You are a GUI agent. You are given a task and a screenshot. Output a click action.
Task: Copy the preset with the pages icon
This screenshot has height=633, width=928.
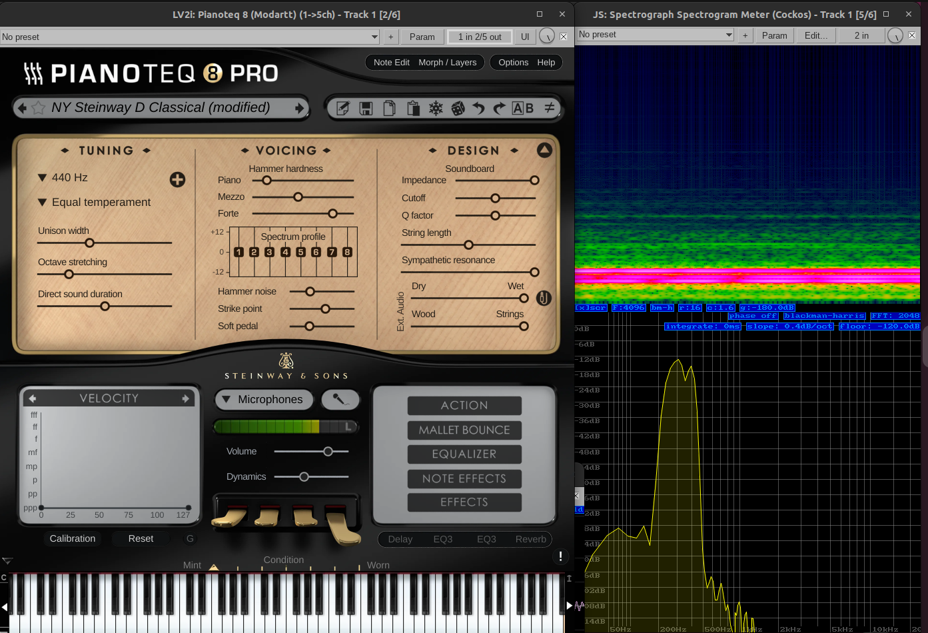click(390, 108)
